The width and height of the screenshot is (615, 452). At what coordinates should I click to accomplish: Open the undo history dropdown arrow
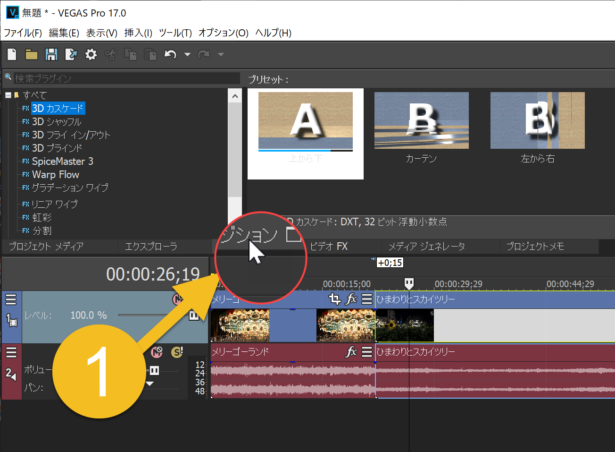point(187,55)
